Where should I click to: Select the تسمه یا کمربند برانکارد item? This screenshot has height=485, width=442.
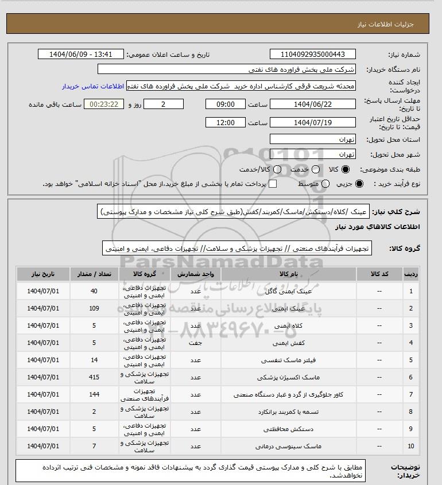tap(289, 412)
